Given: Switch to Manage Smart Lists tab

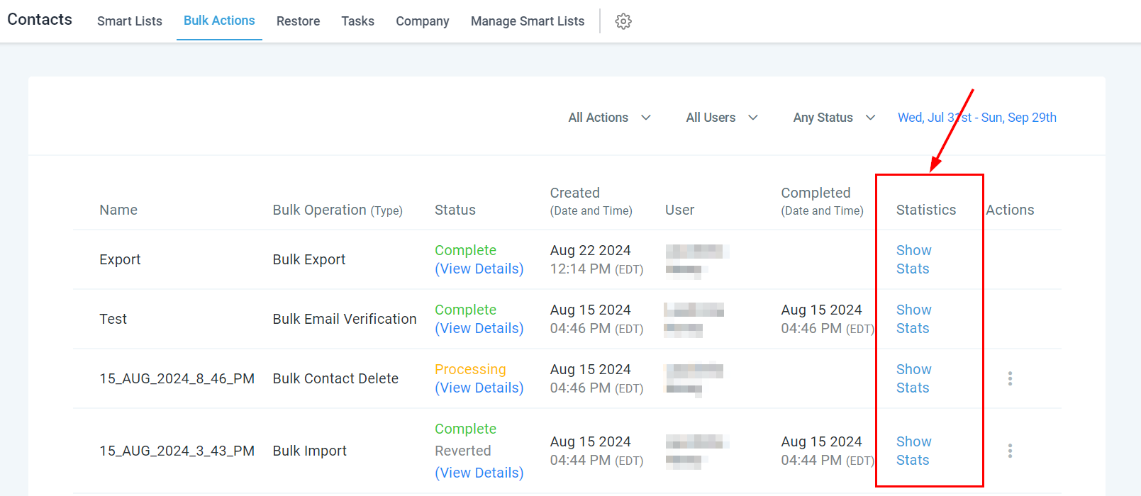Looking at the screenshot, I should (528, 21).
